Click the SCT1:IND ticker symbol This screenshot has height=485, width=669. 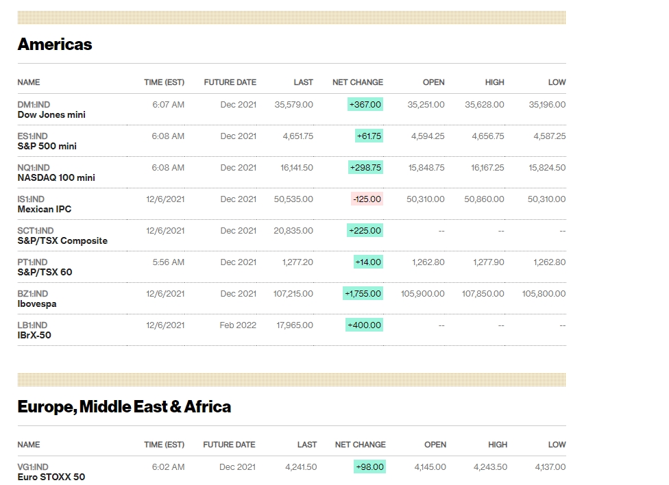[x=36, y=231]
